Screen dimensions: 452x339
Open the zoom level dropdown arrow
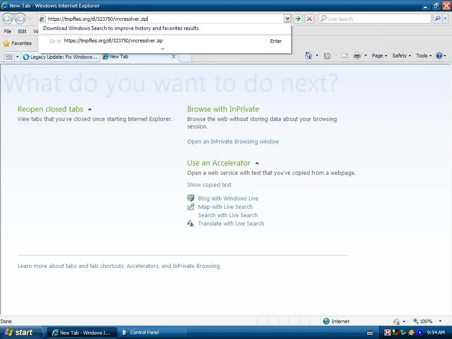pyautogui.click(x=440, y=321)
